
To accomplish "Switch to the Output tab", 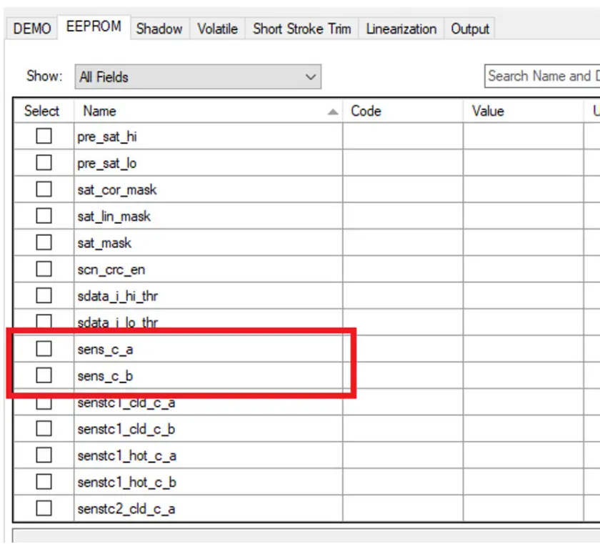I will coord(469,29).
